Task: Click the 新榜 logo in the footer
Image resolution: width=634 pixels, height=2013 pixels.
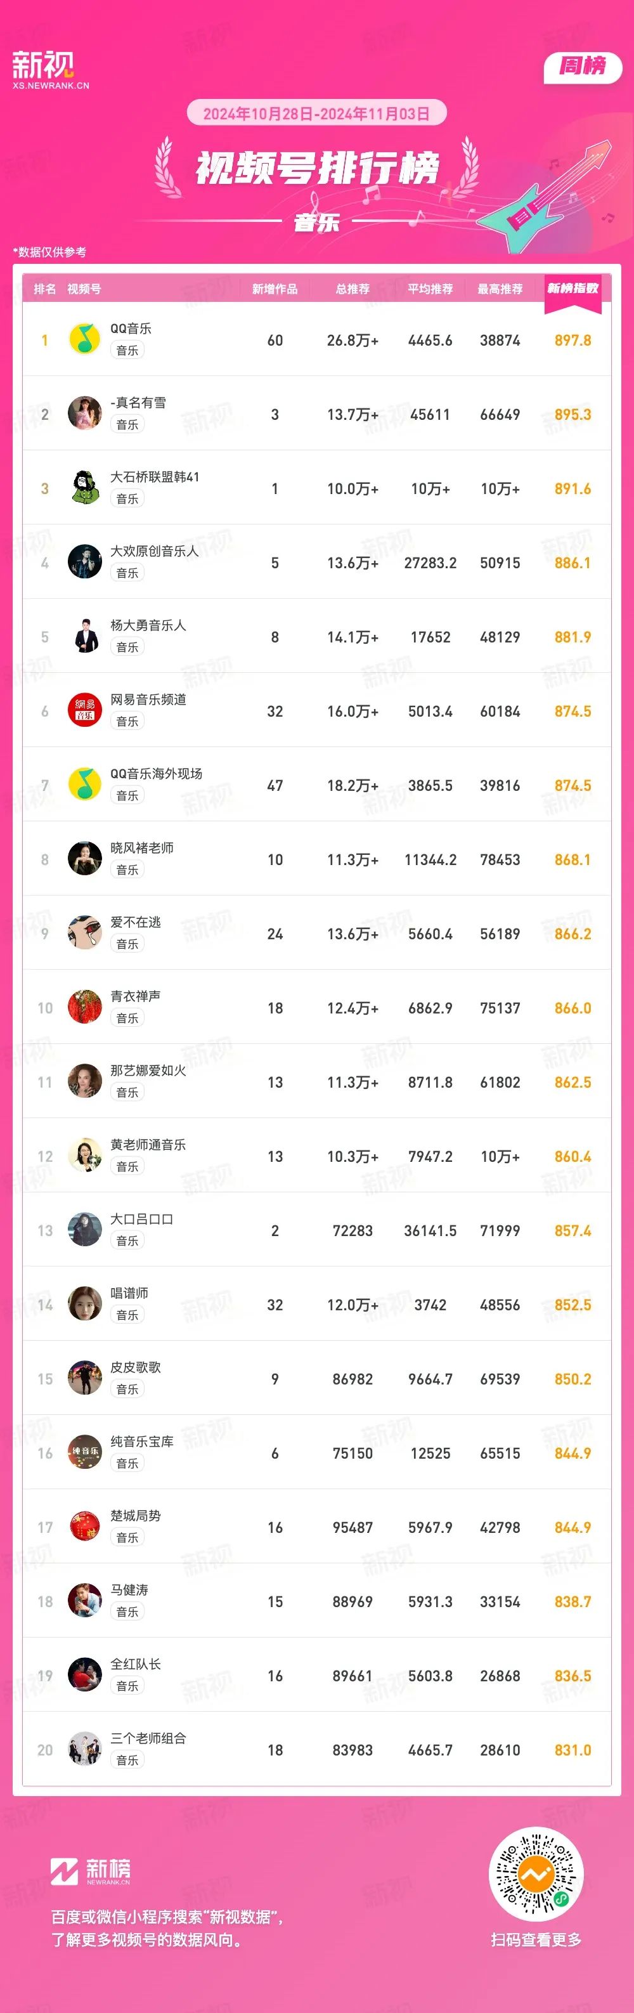Action: [x=91, y=1872]
